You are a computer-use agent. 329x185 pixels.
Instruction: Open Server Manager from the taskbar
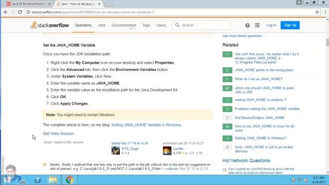[x=22, y=180]
